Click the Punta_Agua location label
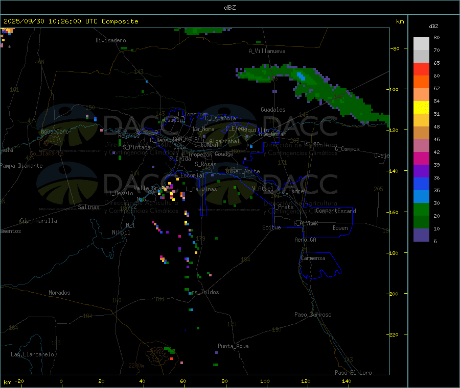This screenshot has width=460, height=388. (x=233, y=346)
